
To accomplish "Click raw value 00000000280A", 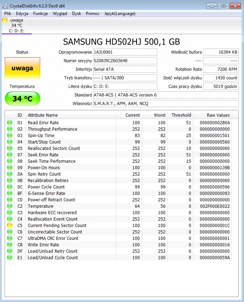I will 215,122.
